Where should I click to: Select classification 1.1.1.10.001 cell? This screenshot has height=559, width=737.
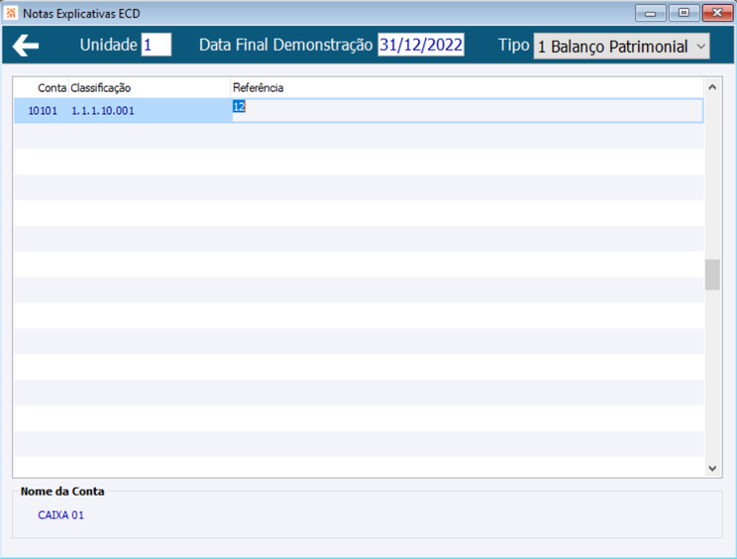point(150,111)
